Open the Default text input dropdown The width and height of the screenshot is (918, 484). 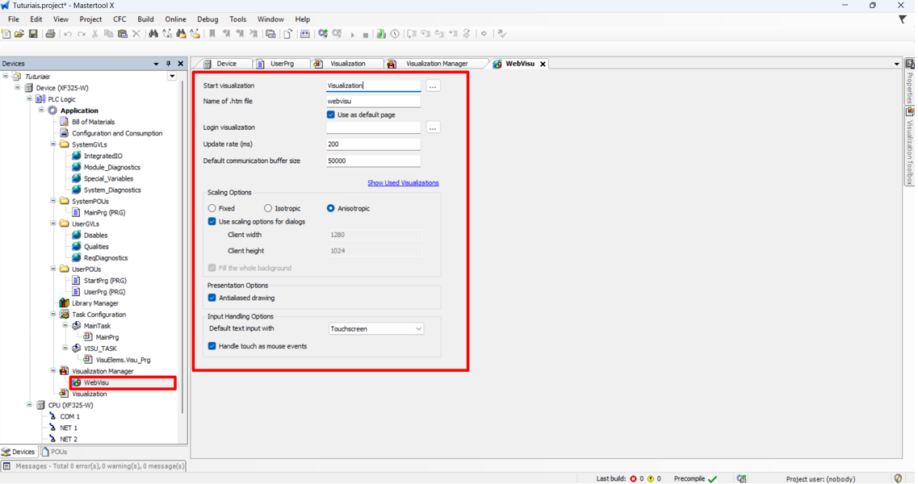pyautogui.click(x=376, y=329)
